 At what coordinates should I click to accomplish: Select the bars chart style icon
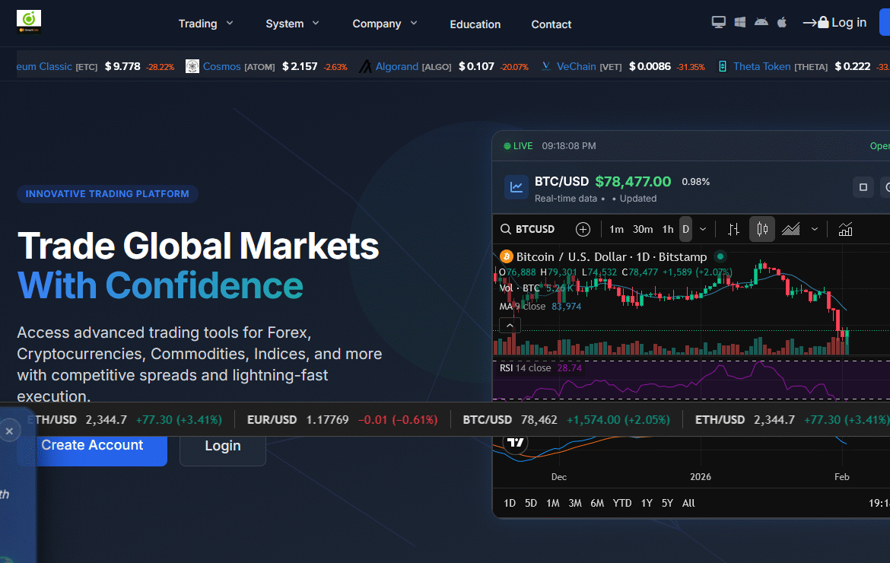733,229
